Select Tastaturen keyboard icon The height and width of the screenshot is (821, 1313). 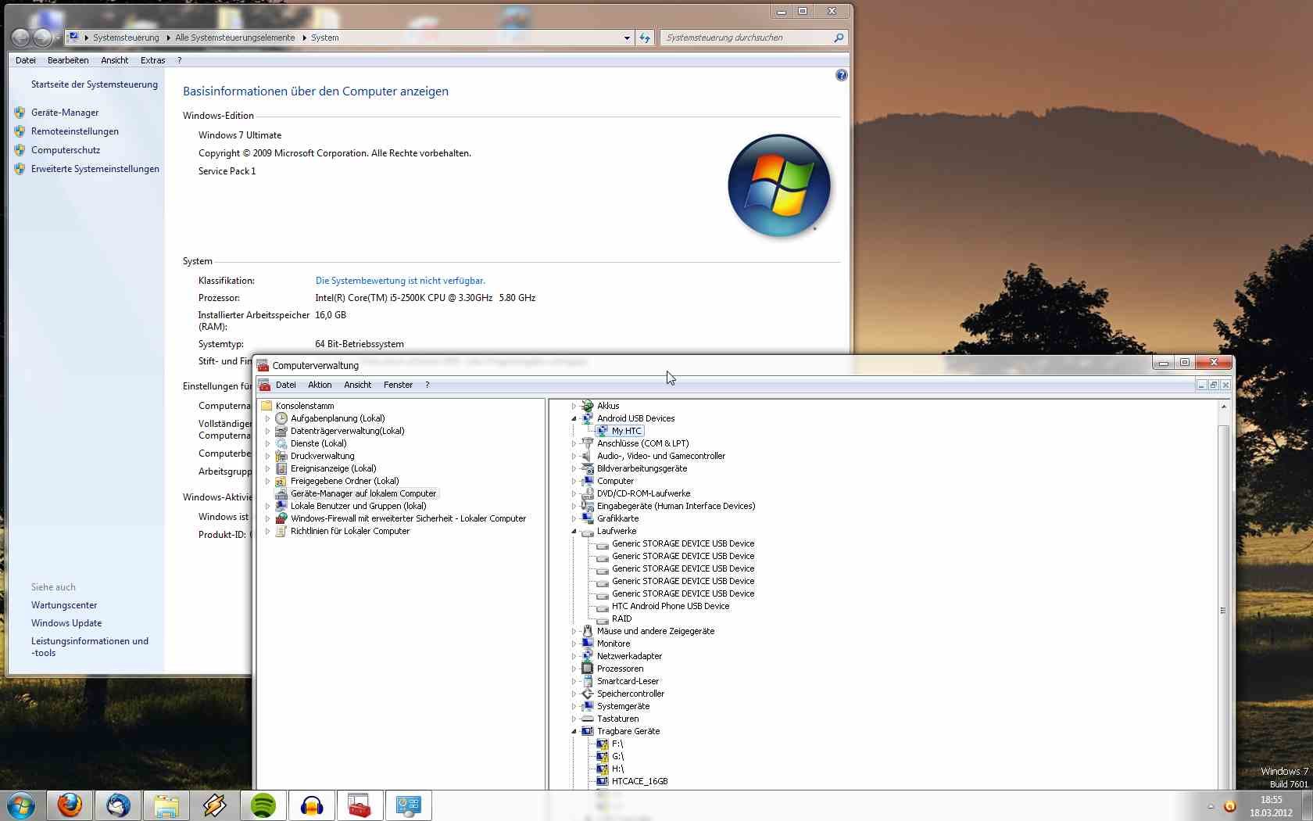[588, 719]
